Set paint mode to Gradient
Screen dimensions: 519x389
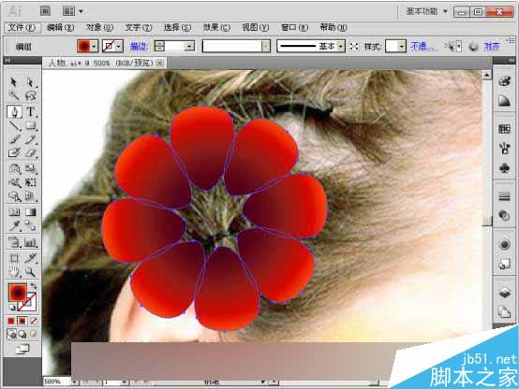point(22,321)
